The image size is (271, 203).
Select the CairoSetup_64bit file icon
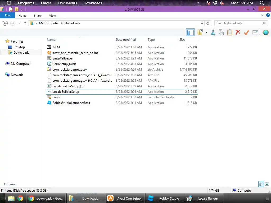pyautogui.click(x=49, y=64)
